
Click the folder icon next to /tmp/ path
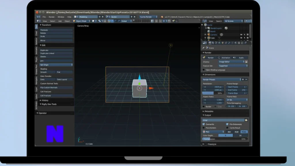tap(246, 120)
